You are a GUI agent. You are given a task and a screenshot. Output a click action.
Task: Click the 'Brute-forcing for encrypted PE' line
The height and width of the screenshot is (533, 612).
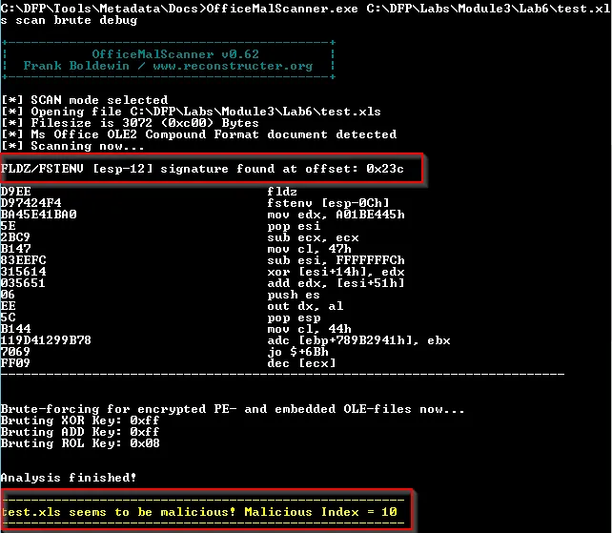233,409
